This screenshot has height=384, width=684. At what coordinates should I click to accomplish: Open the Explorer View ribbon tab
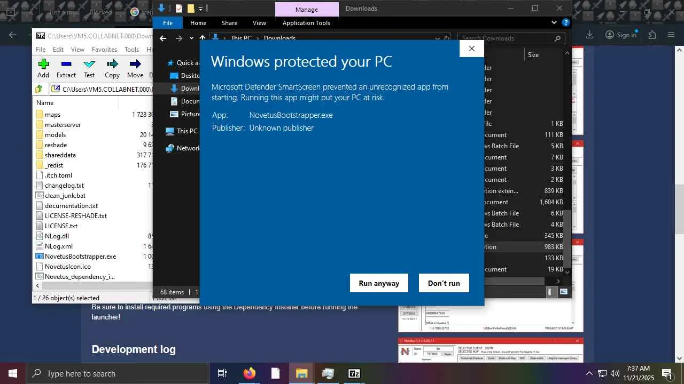tap(259, 23)
